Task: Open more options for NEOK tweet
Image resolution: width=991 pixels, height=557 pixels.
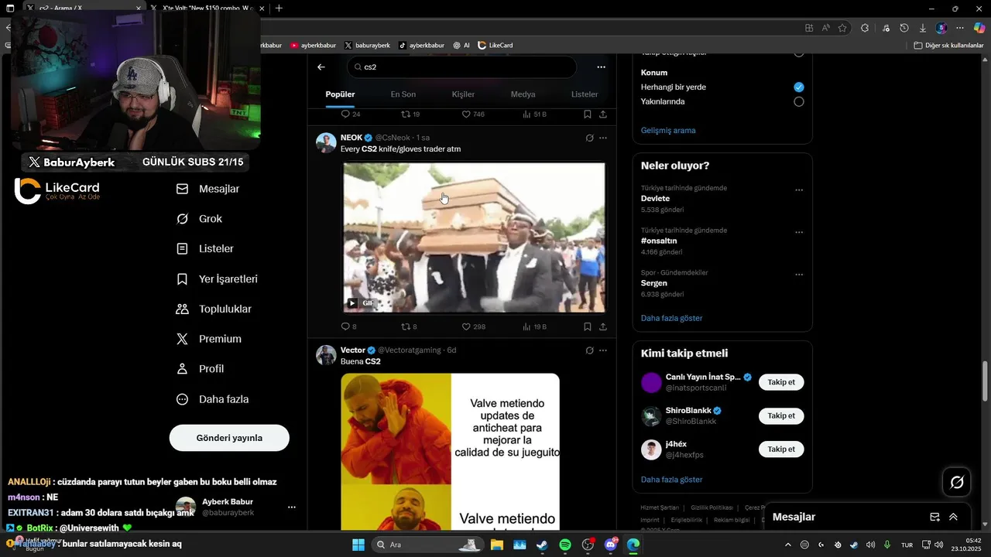Action: [603, 138]
